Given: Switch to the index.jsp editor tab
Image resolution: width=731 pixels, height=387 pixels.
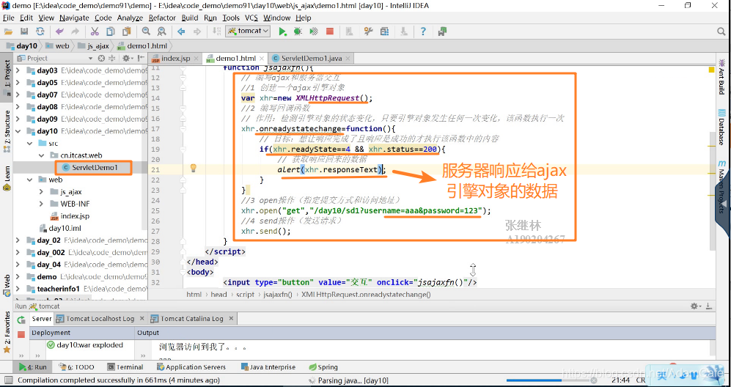Looking at the screenshot, I should pyautogui.click(x=175, y=59).
